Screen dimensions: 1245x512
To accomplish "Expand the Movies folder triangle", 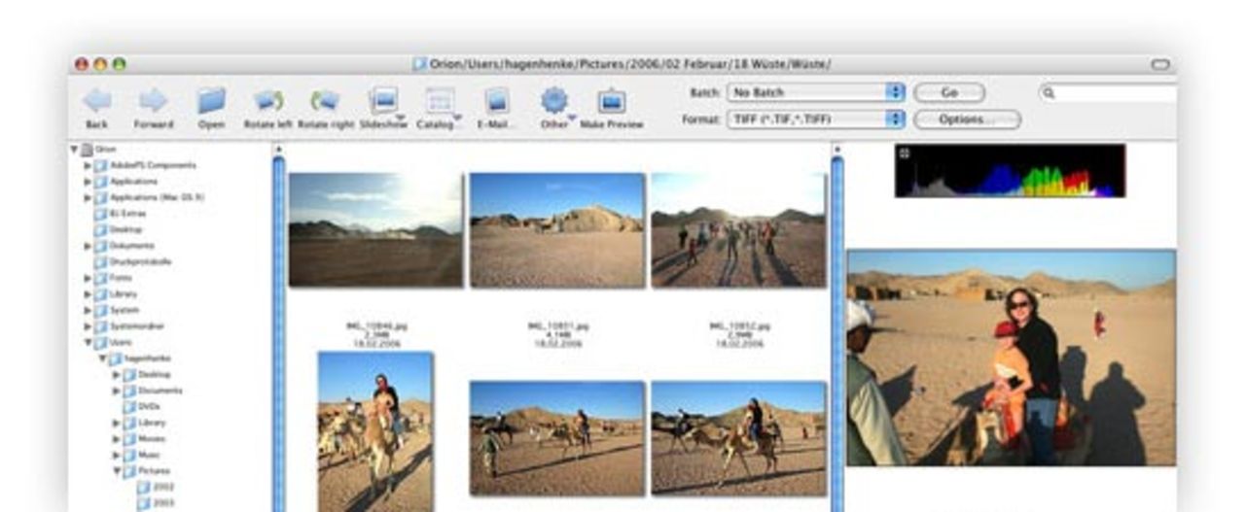I will pyautogui.click(x=116, y=439).
